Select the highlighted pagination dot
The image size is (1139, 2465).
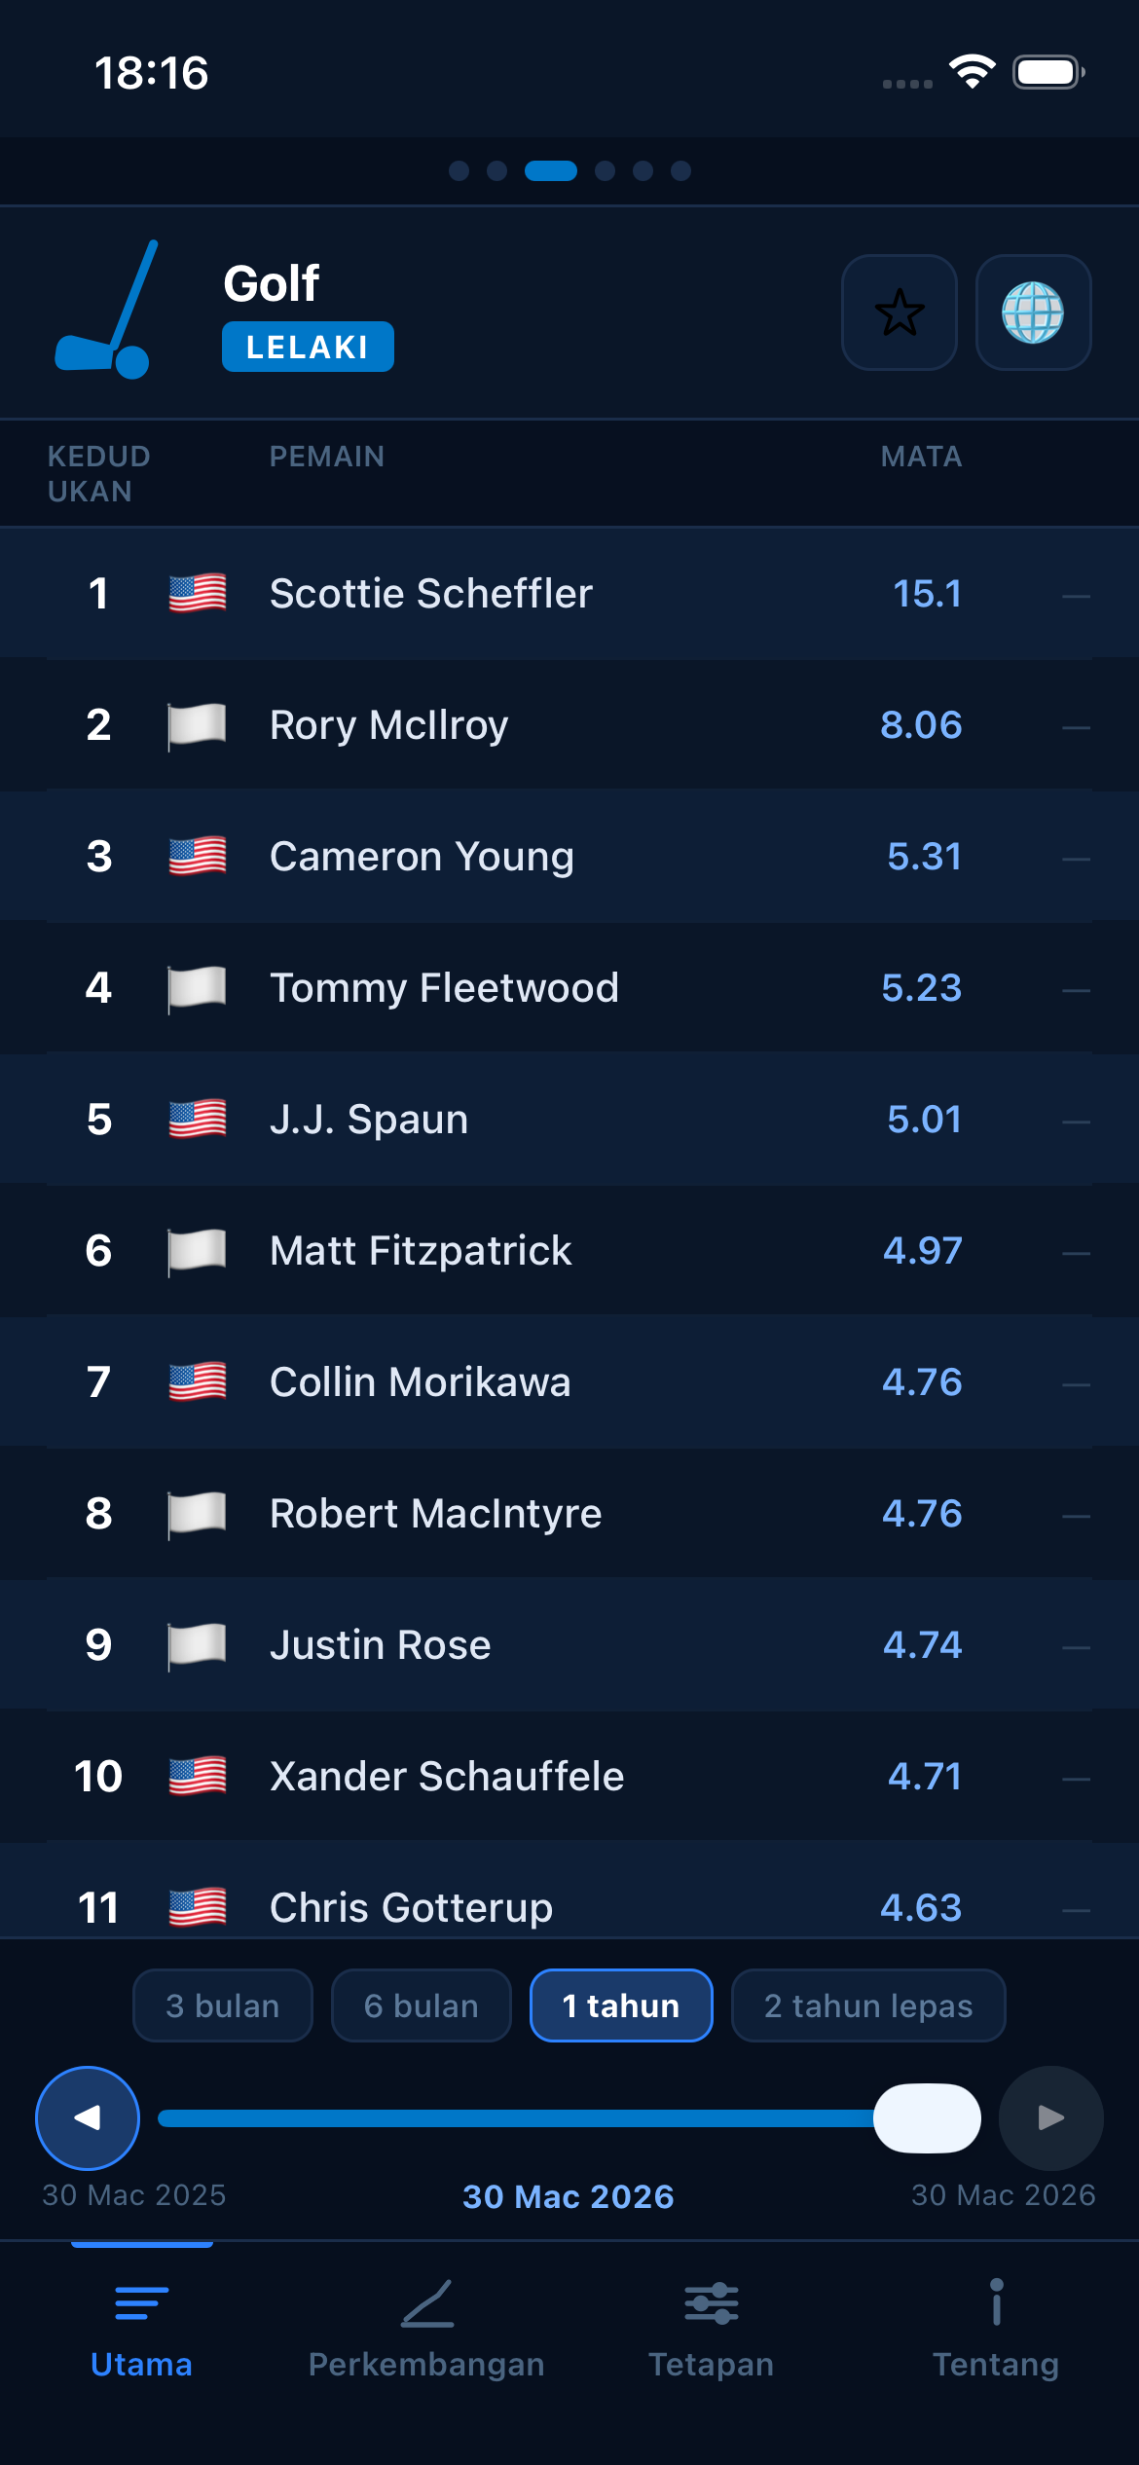click(x=552, y=171)
